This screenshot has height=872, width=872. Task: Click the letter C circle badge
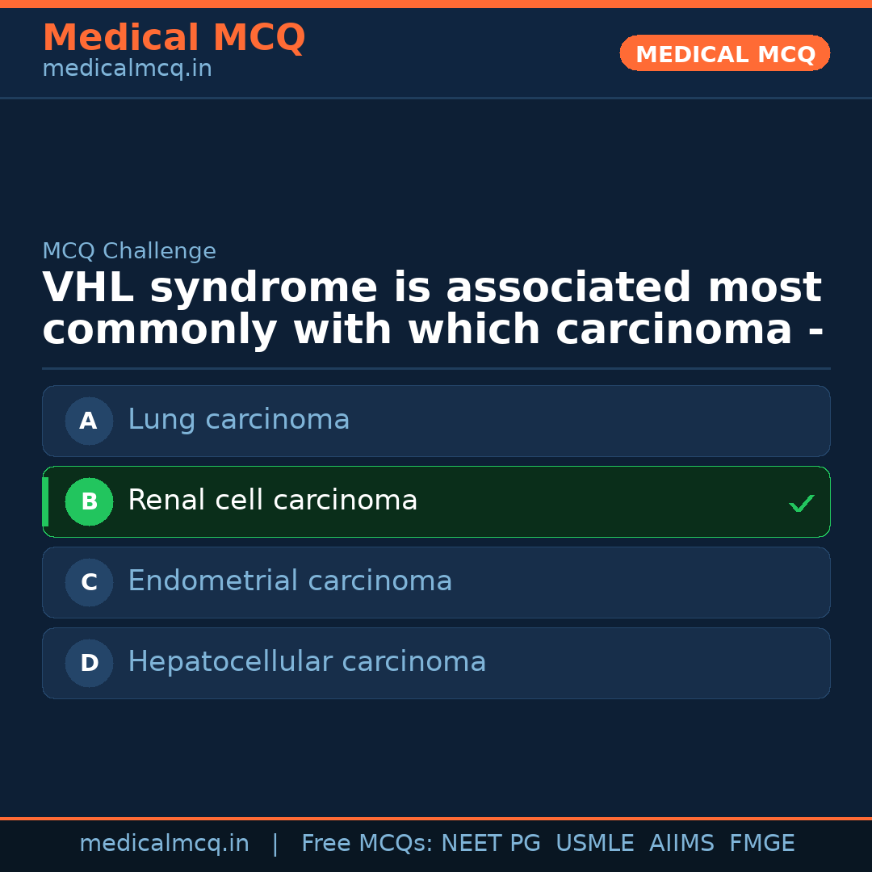[89, 582]
